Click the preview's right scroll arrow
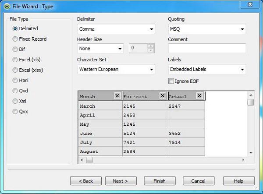The height and width of the screenshot is (194, 263). pyautogui.click(x=243, y=160)
